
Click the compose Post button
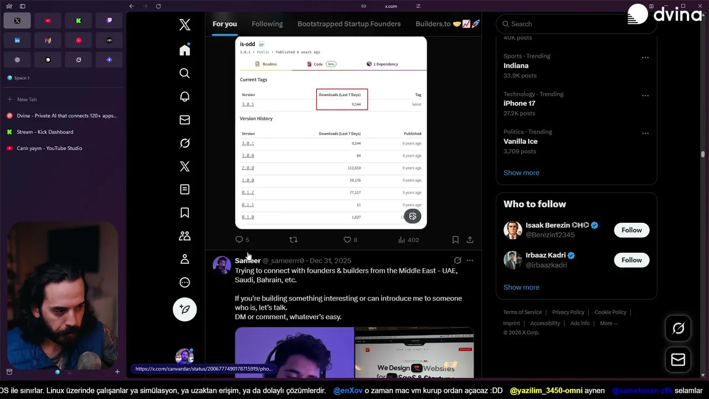click(185, 309)
